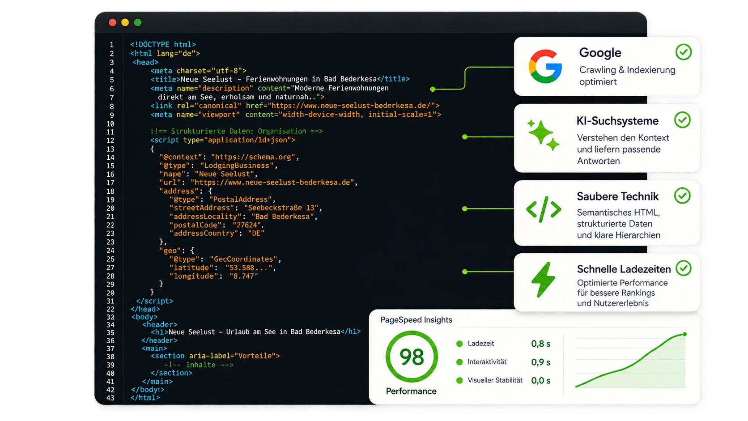
Task: Click the h1 'Neue Seelust – Urlaub am See' line
Action: pyautogui.click(x=255, y=332)
